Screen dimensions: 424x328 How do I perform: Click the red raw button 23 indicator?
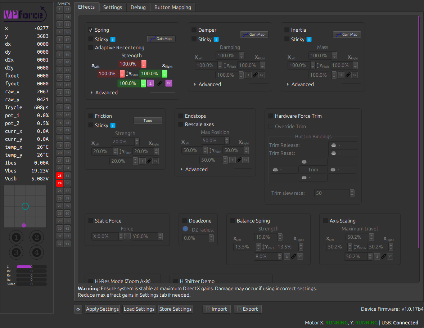coord(60,175)
